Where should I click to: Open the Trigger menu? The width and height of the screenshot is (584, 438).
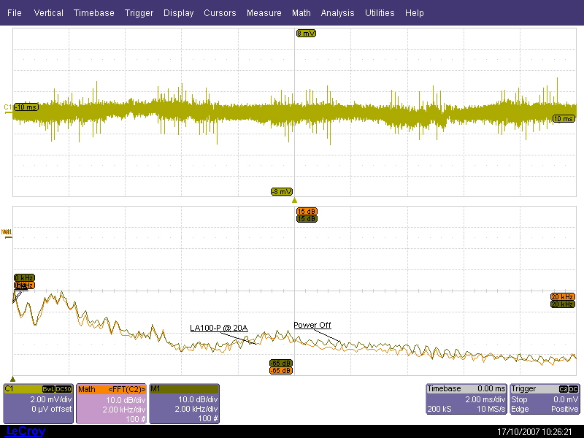coord(139,13)
